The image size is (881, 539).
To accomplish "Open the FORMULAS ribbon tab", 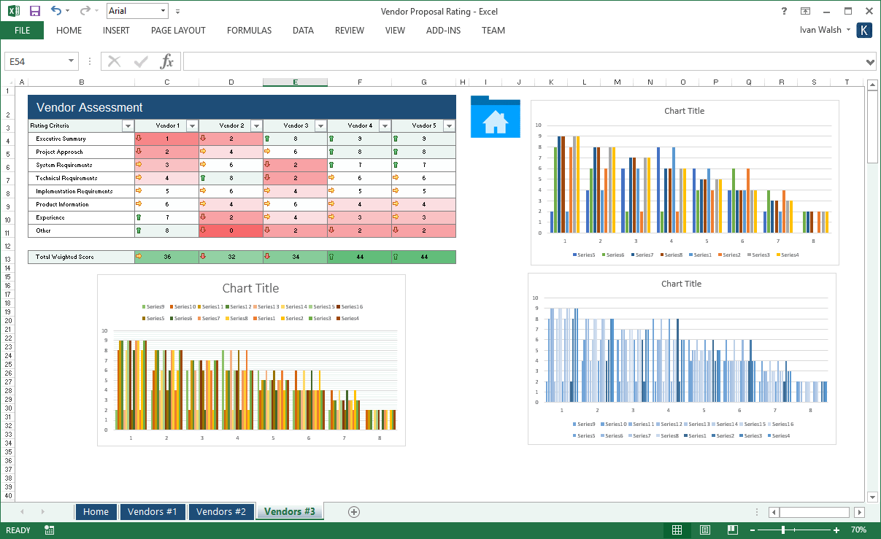I will click(x=249, y=31).
